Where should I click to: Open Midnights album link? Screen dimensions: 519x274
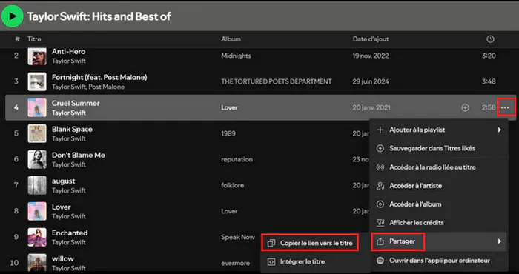tap(236, 56)
